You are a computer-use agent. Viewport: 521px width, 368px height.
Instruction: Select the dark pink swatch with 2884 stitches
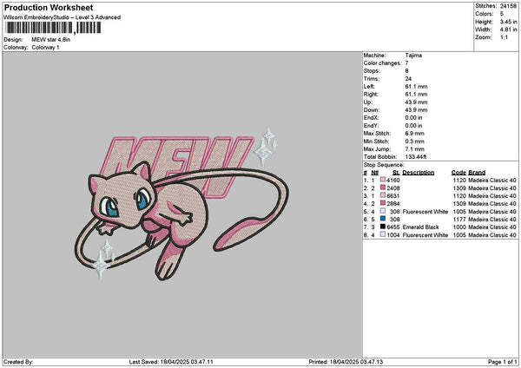click(382, 203)
